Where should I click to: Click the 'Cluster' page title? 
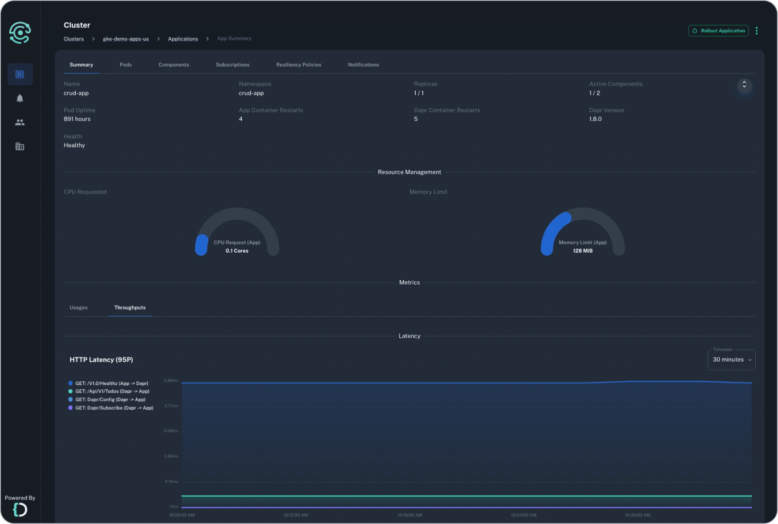pos(77,25)
